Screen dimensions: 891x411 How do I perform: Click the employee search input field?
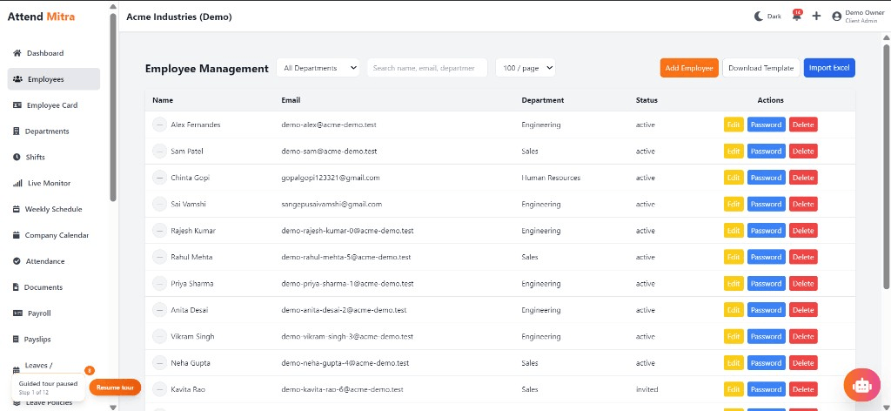[427, 68]
